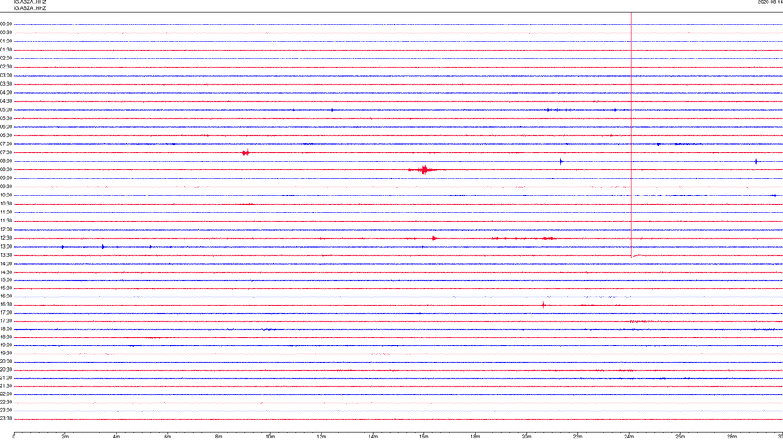783x440 pixels.
Task: Click the 26m axis tick label
Action: pos(680,437)
